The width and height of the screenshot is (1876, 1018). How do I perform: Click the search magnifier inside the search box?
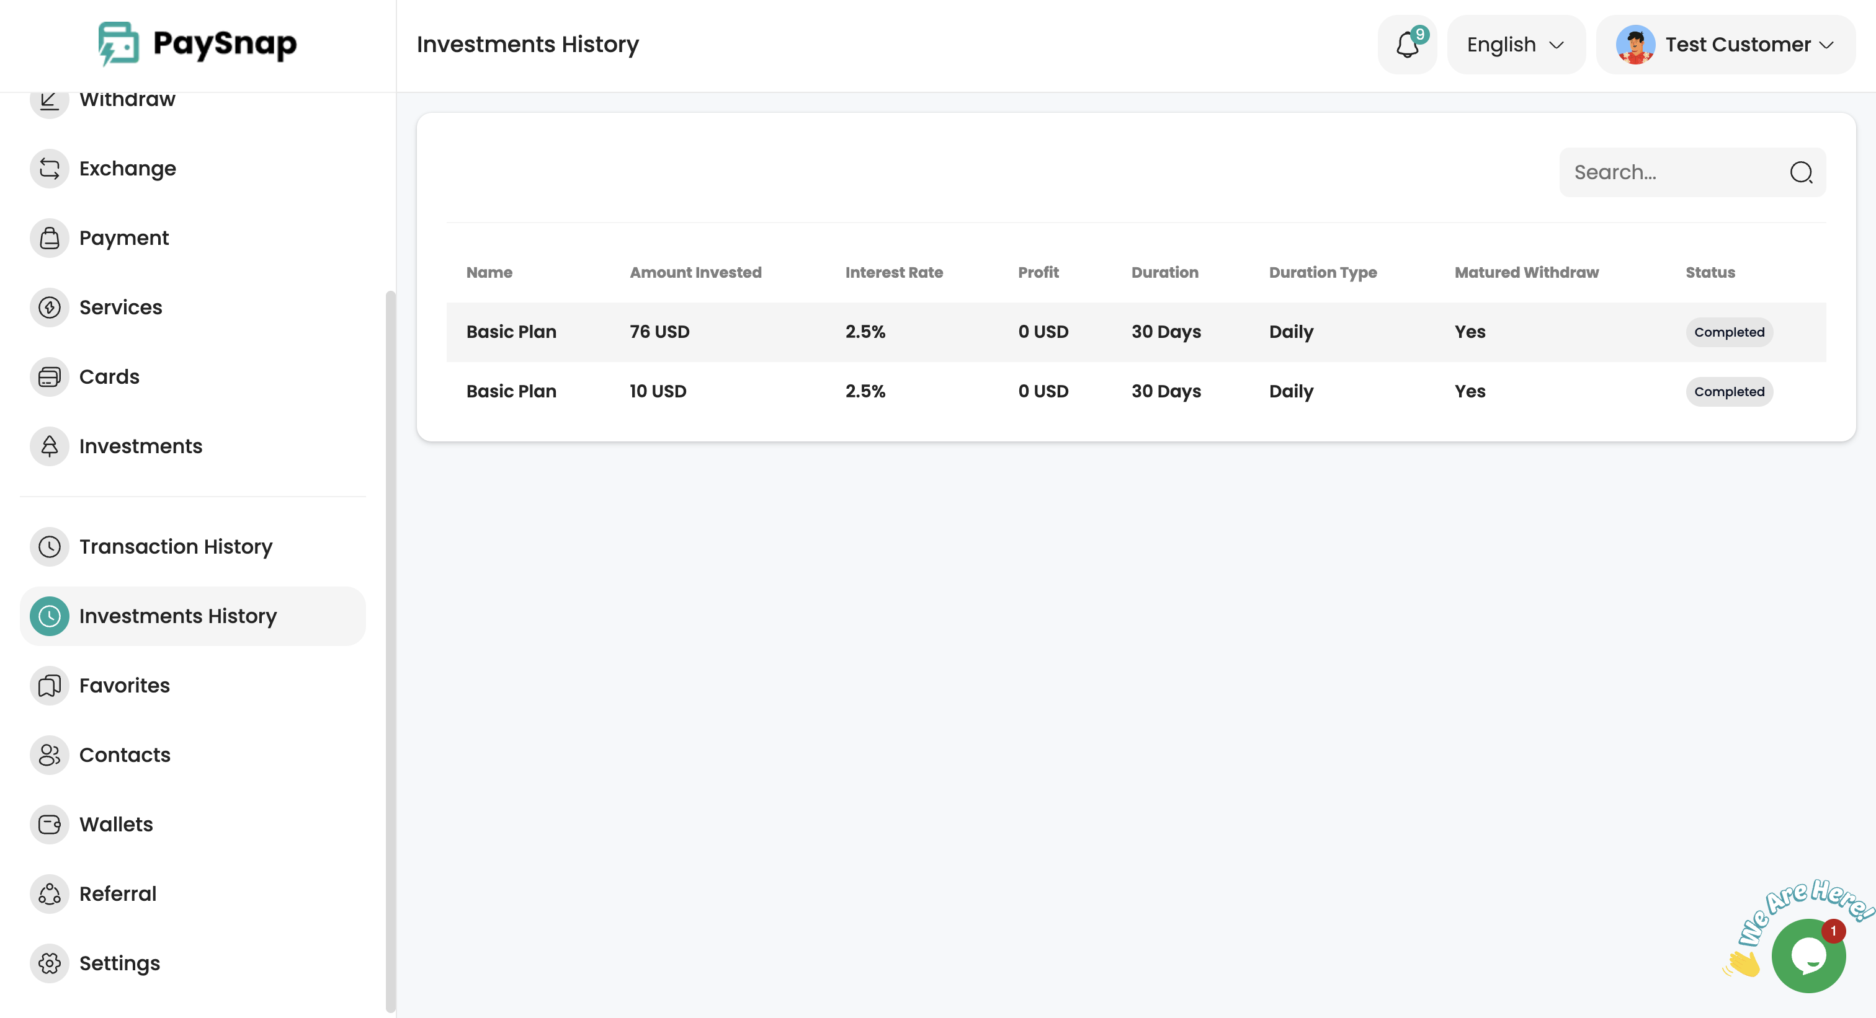click(x=1800, y=172)
